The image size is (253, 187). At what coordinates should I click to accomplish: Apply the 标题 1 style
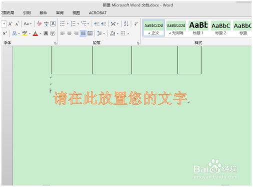[x=198, y=28]
